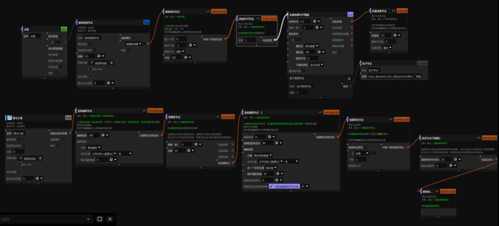Open the 方案 单位朝向 dropdown
Image resolution: width=499 pixels, height=226 pixels.
(95, 147)
